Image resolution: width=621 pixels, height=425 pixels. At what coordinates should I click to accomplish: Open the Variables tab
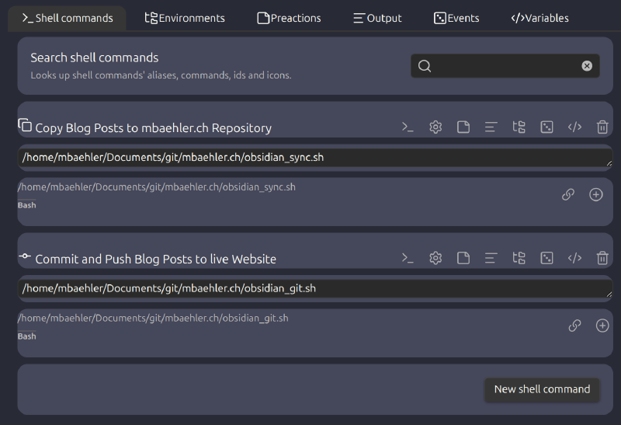point(539,18)
